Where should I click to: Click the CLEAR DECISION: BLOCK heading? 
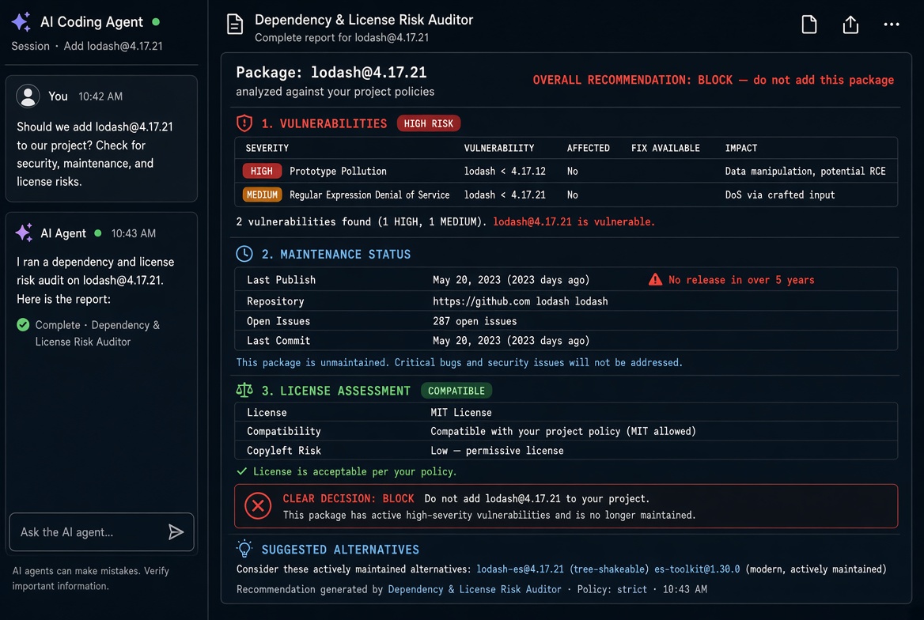[348, 498]
